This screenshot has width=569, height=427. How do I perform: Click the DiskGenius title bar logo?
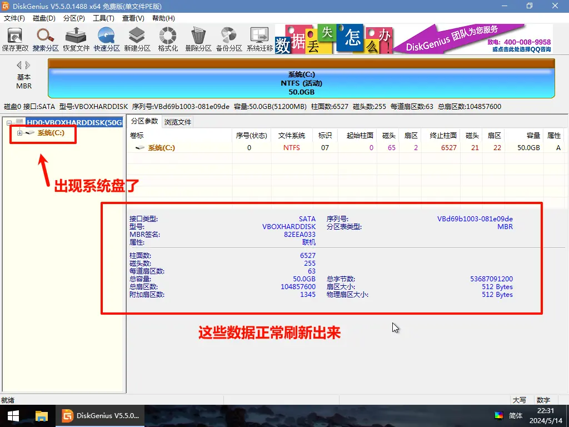[6, 6]
